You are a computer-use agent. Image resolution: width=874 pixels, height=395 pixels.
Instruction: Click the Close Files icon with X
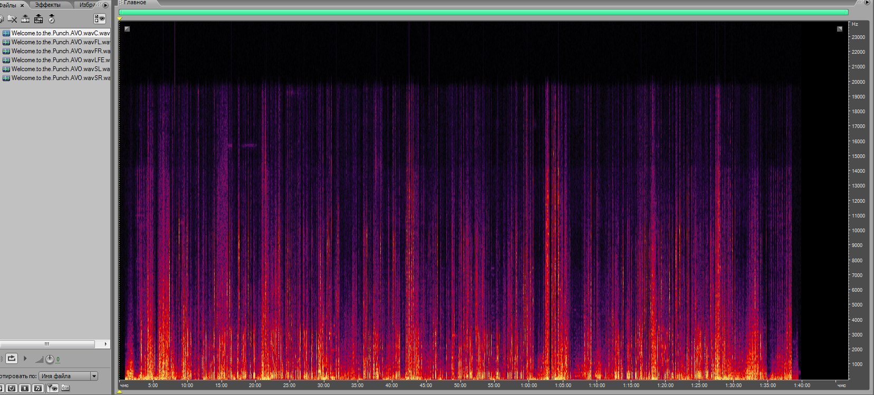tap(12, 19)
